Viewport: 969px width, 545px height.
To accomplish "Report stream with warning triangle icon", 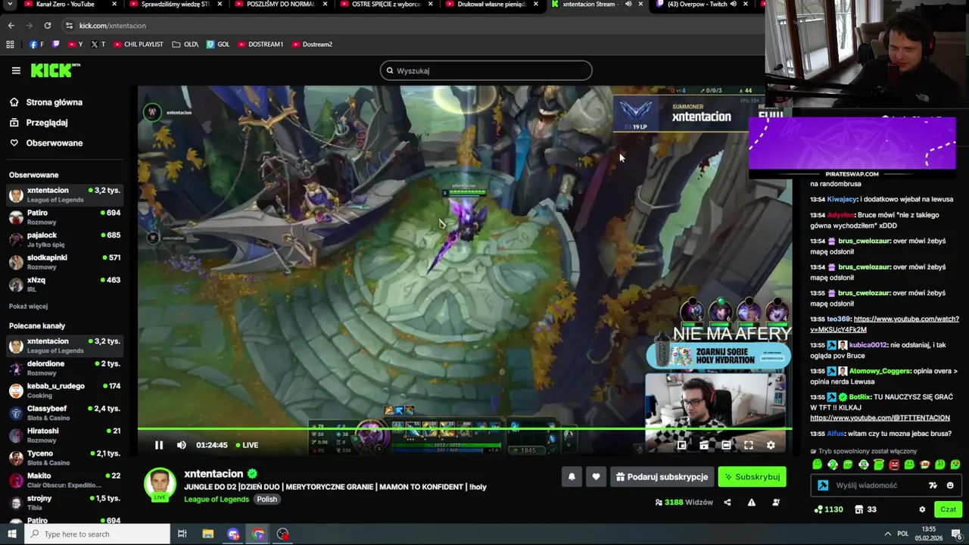I will coord(752,502).
